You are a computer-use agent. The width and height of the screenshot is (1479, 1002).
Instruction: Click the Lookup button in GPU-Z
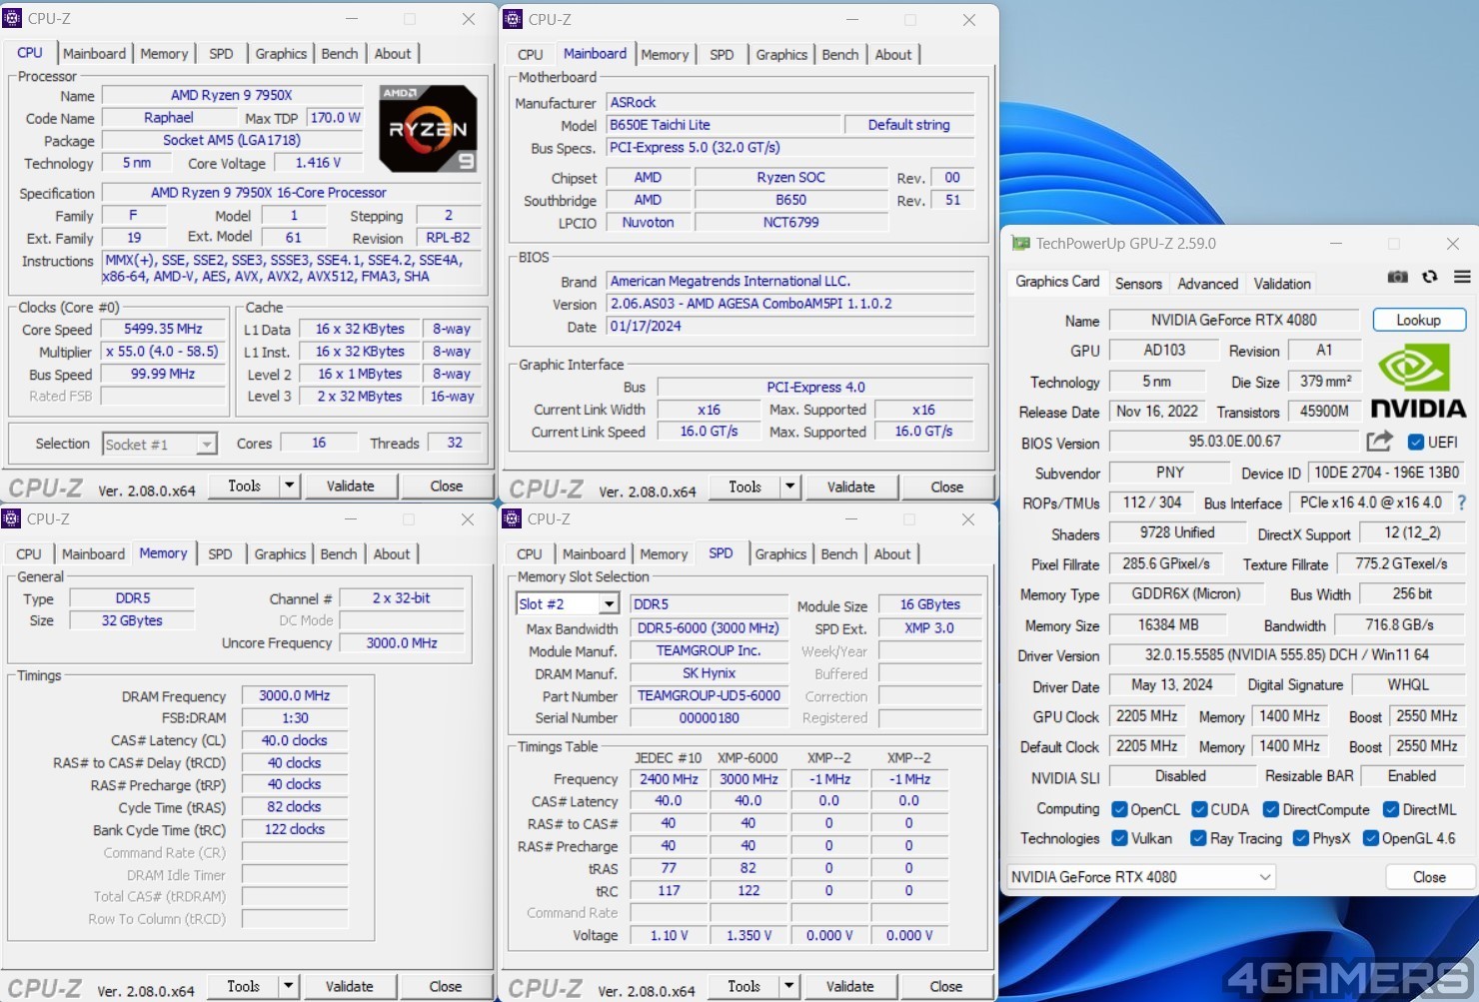[x=1418, y=320]
